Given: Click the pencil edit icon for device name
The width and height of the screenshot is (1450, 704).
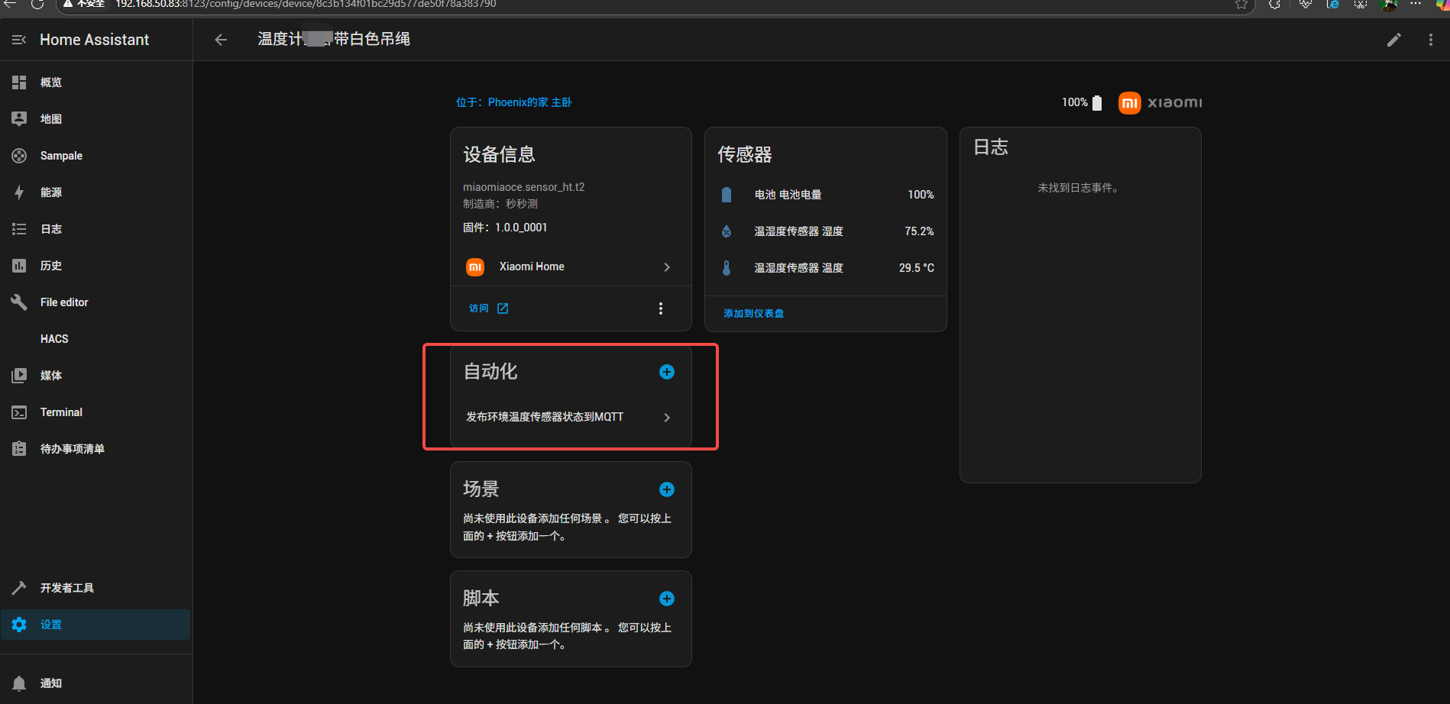Looking at the screenshot, I should (1393, 40).
